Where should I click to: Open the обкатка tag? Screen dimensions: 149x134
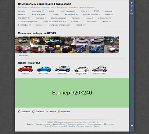pos(109,15)
